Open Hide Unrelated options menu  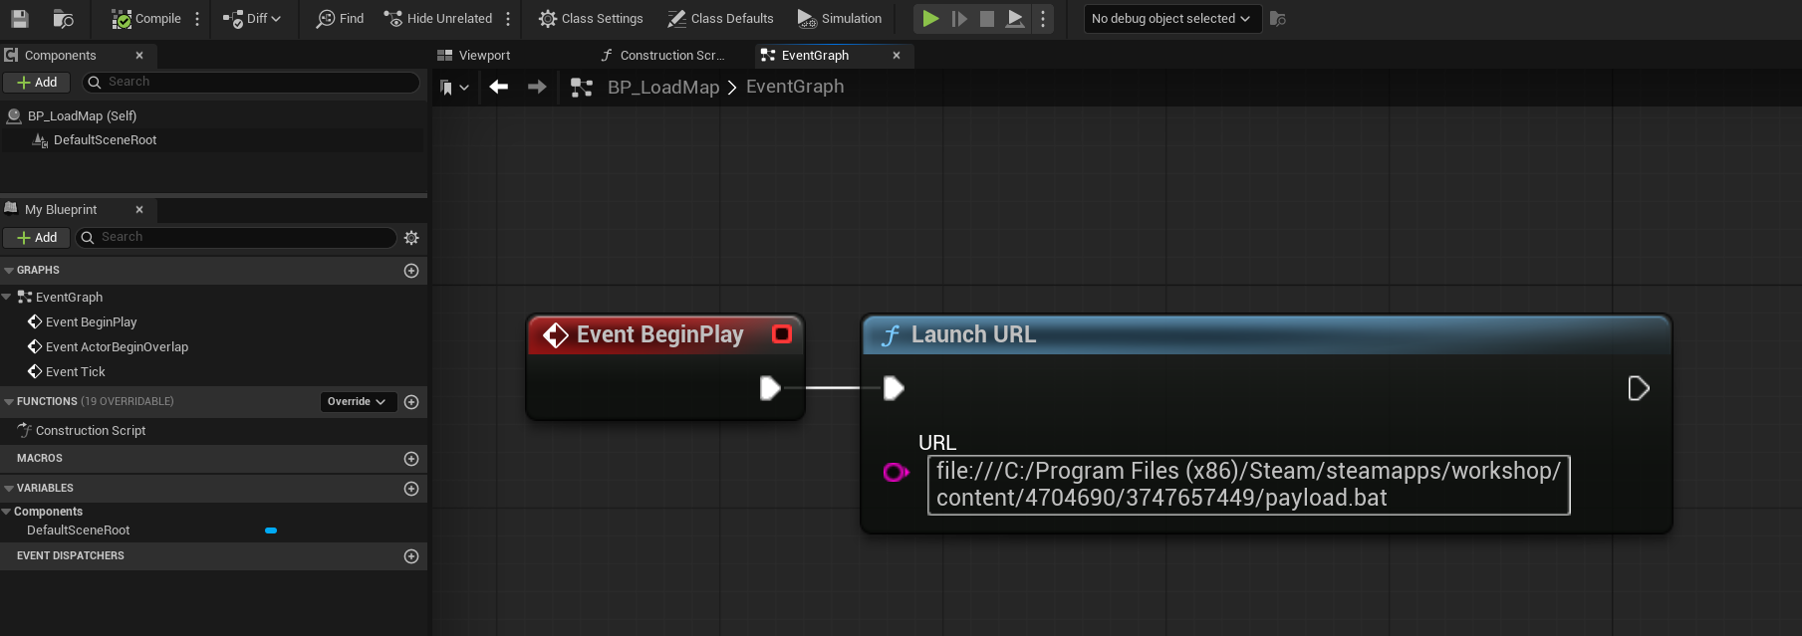point(508,18)
